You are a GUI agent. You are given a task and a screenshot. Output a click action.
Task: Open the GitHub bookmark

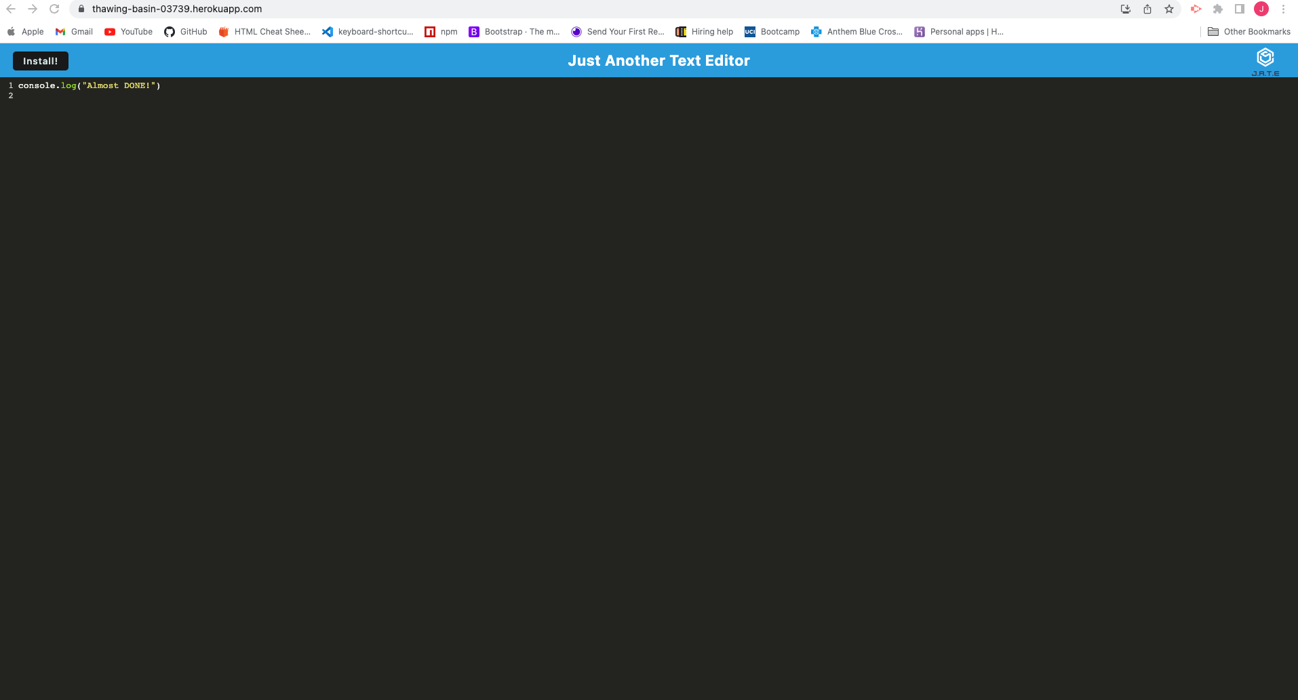pyautogui.click(x=185, y=31)
